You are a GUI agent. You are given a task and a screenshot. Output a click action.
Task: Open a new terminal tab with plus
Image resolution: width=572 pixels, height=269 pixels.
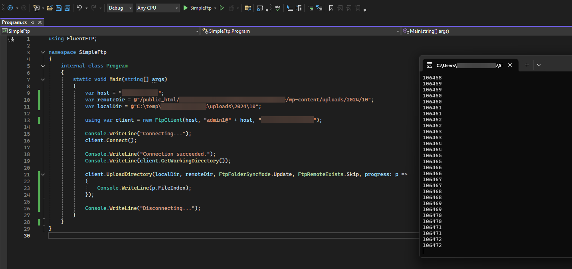point(527,65)
